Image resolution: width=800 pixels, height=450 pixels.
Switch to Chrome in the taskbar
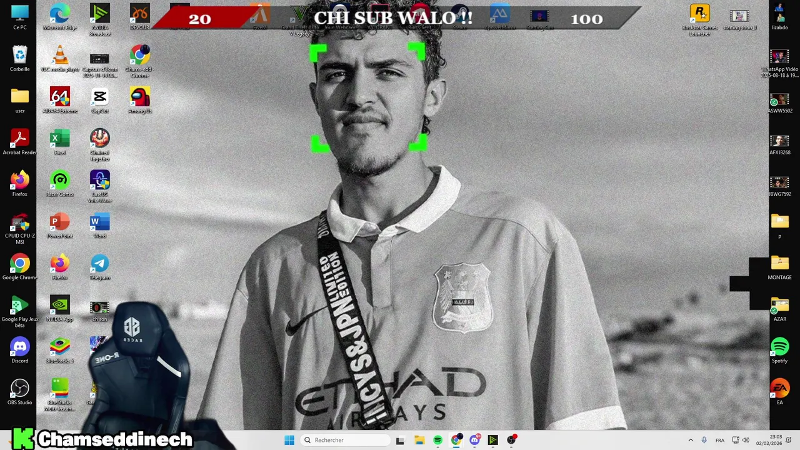456,440
